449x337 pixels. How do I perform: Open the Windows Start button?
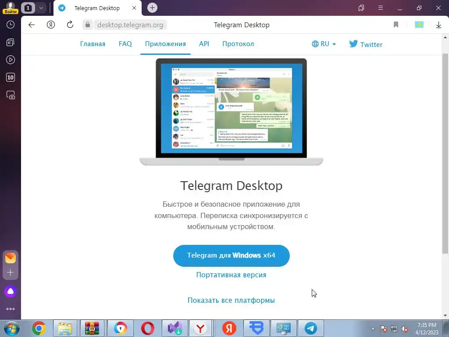(x=11, y=328)
